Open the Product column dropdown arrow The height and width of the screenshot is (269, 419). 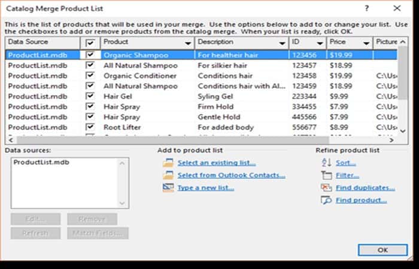point(188,43)
